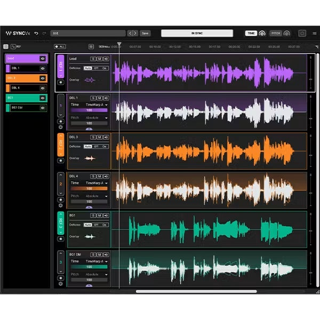Click the Time amount knob
Screen dimensions: 320x320
[x=262, y=33]
